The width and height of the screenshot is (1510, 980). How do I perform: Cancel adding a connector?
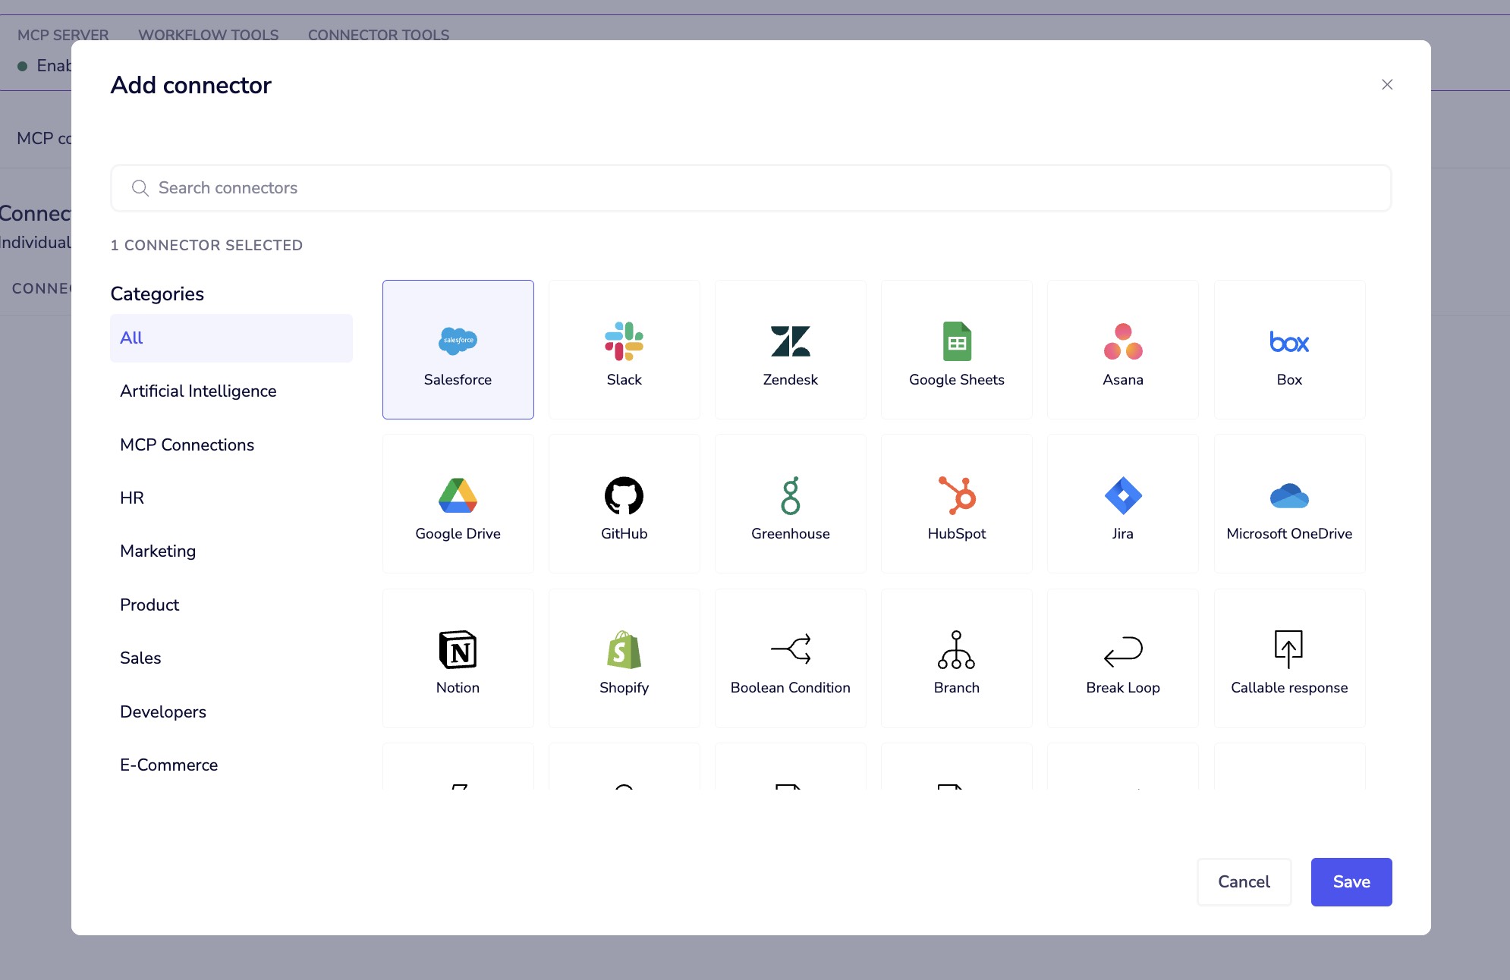[1243, 881]
